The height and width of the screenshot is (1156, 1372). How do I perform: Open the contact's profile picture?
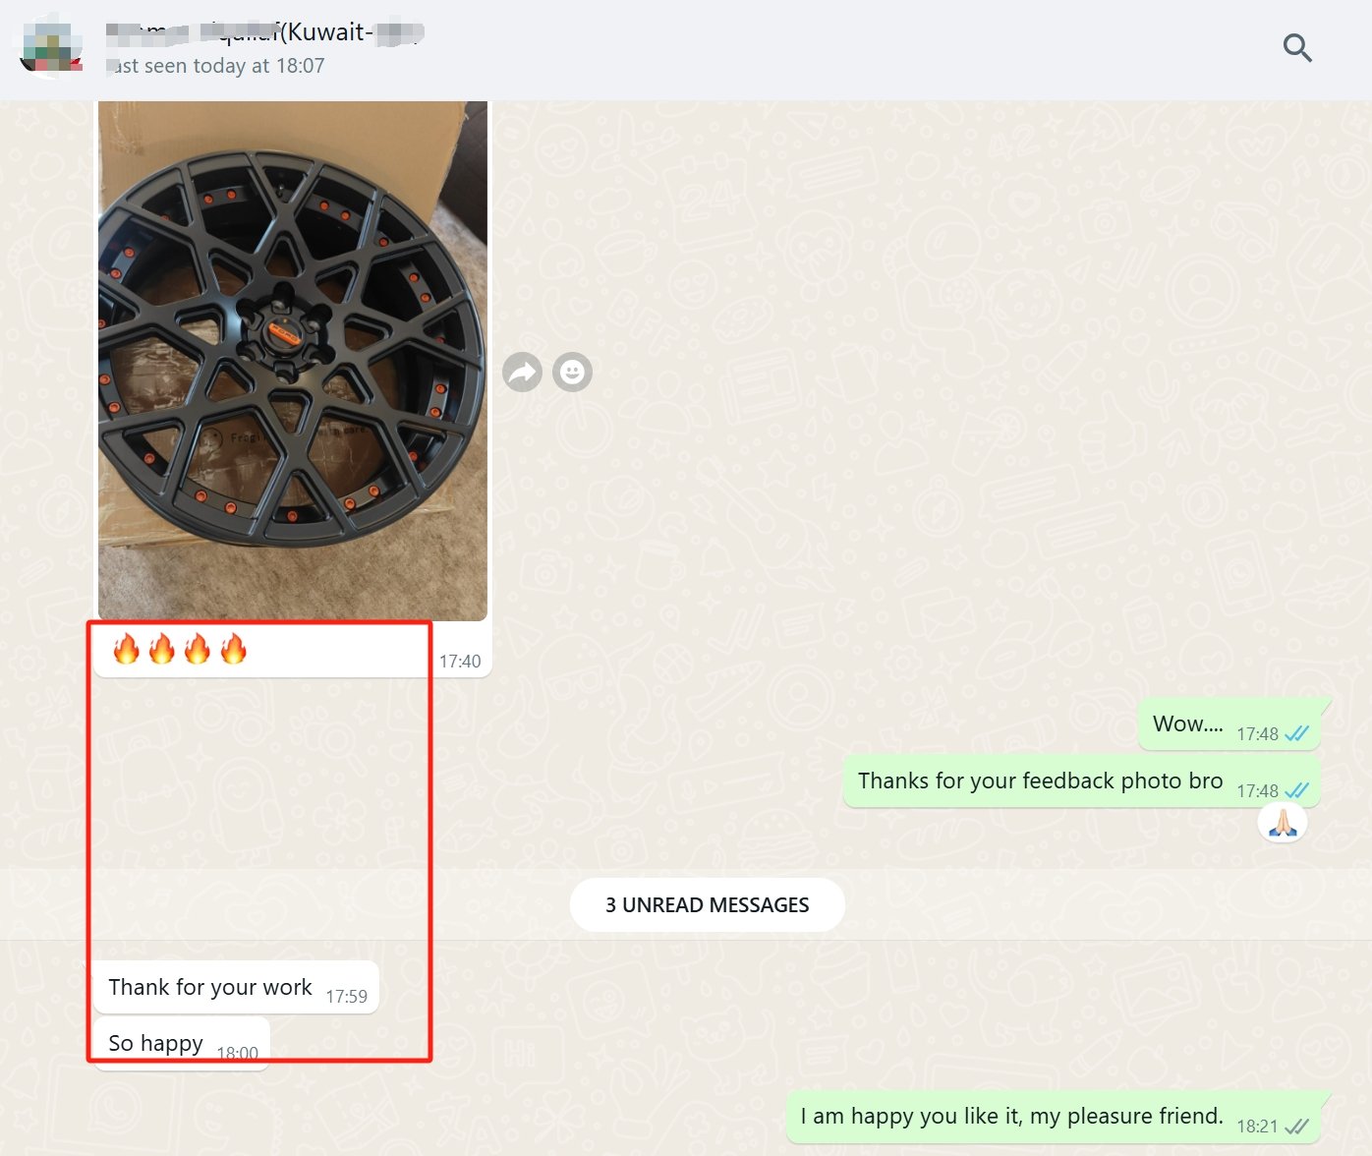point(51,46)
